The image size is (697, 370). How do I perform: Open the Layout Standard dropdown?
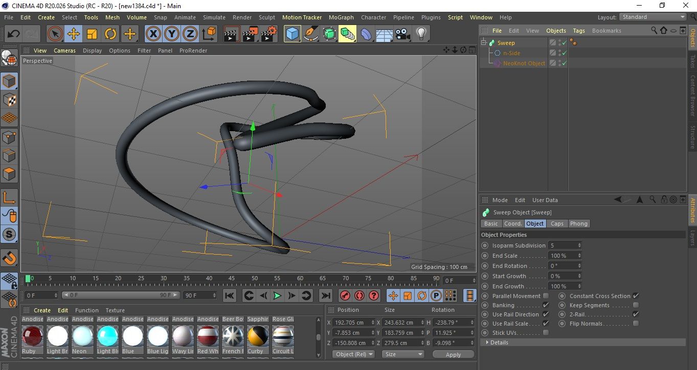(653, 17)
